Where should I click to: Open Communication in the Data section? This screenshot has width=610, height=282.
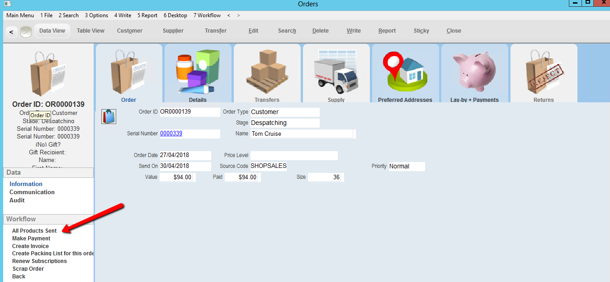(32, 192)
